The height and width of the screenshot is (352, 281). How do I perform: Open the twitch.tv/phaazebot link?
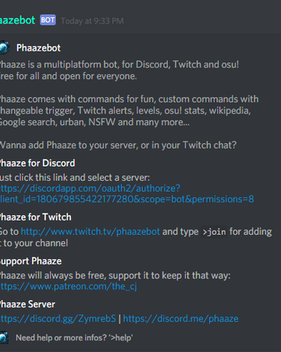(90, 232)
